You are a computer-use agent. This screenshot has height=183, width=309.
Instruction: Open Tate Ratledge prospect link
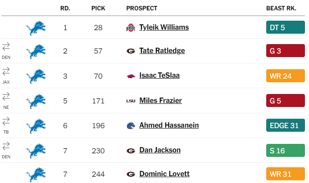point(162,51)
